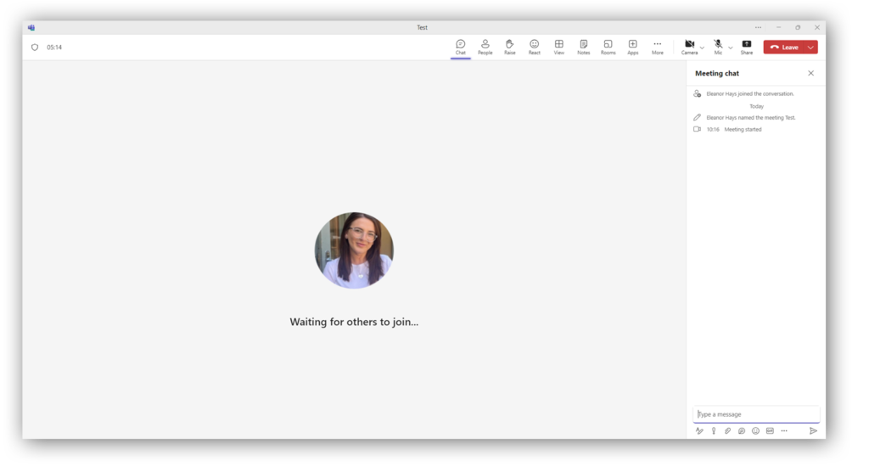Attach a file with the paperclip

(x=727, y=431)
